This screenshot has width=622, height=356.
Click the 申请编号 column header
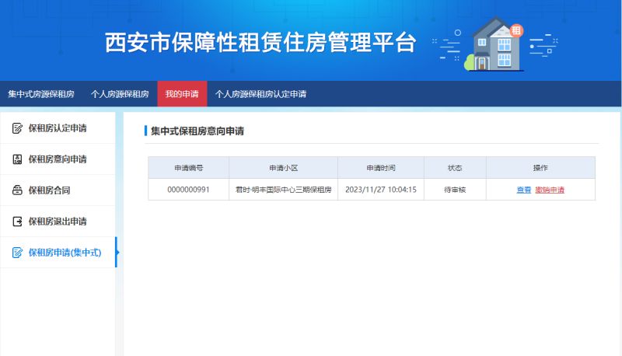click(x=188, y=168)
